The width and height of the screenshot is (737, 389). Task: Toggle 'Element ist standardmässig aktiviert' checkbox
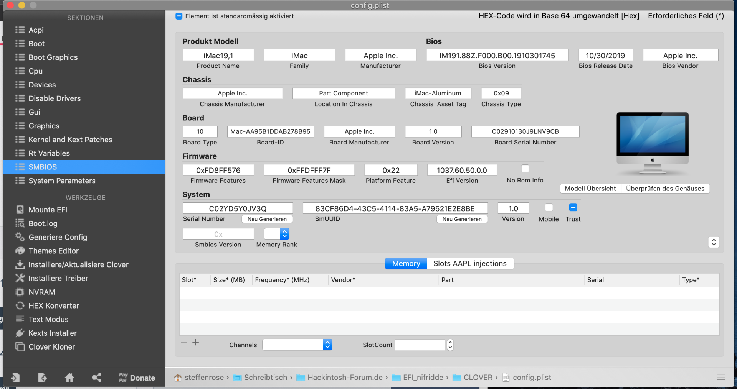[179, 16]
